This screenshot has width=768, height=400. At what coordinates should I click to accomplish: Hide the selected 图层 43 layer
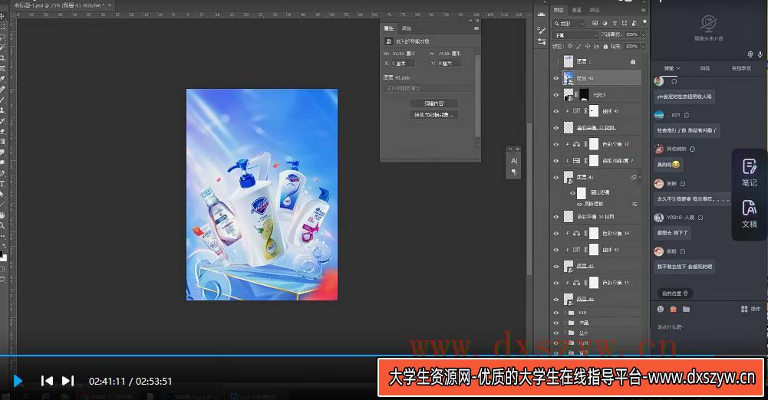click(556, 78)
